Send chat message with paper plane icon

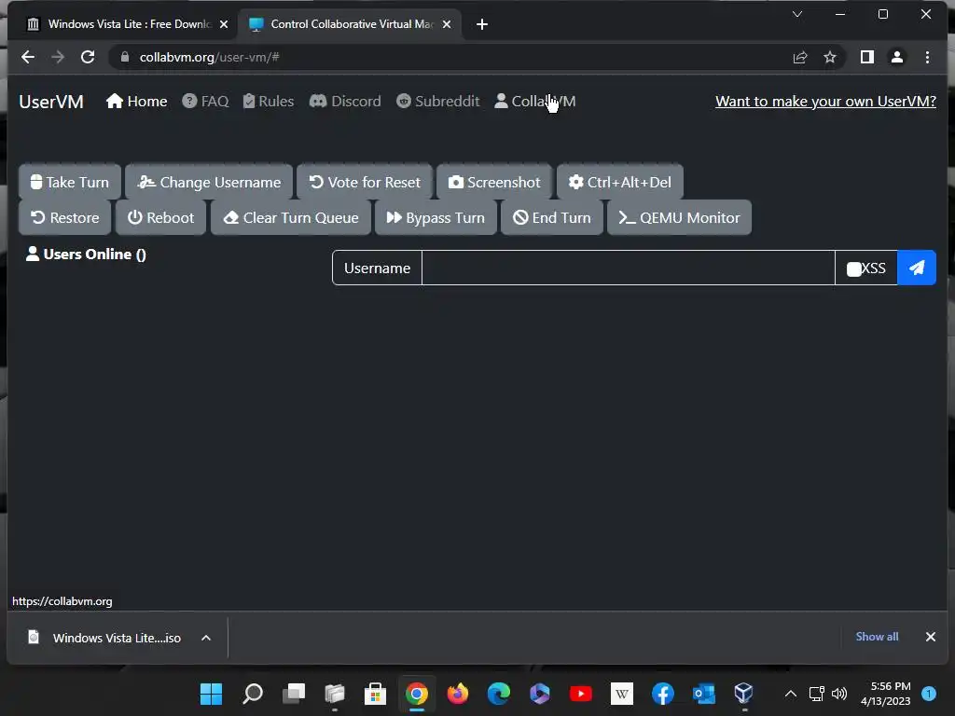point(917,268)
